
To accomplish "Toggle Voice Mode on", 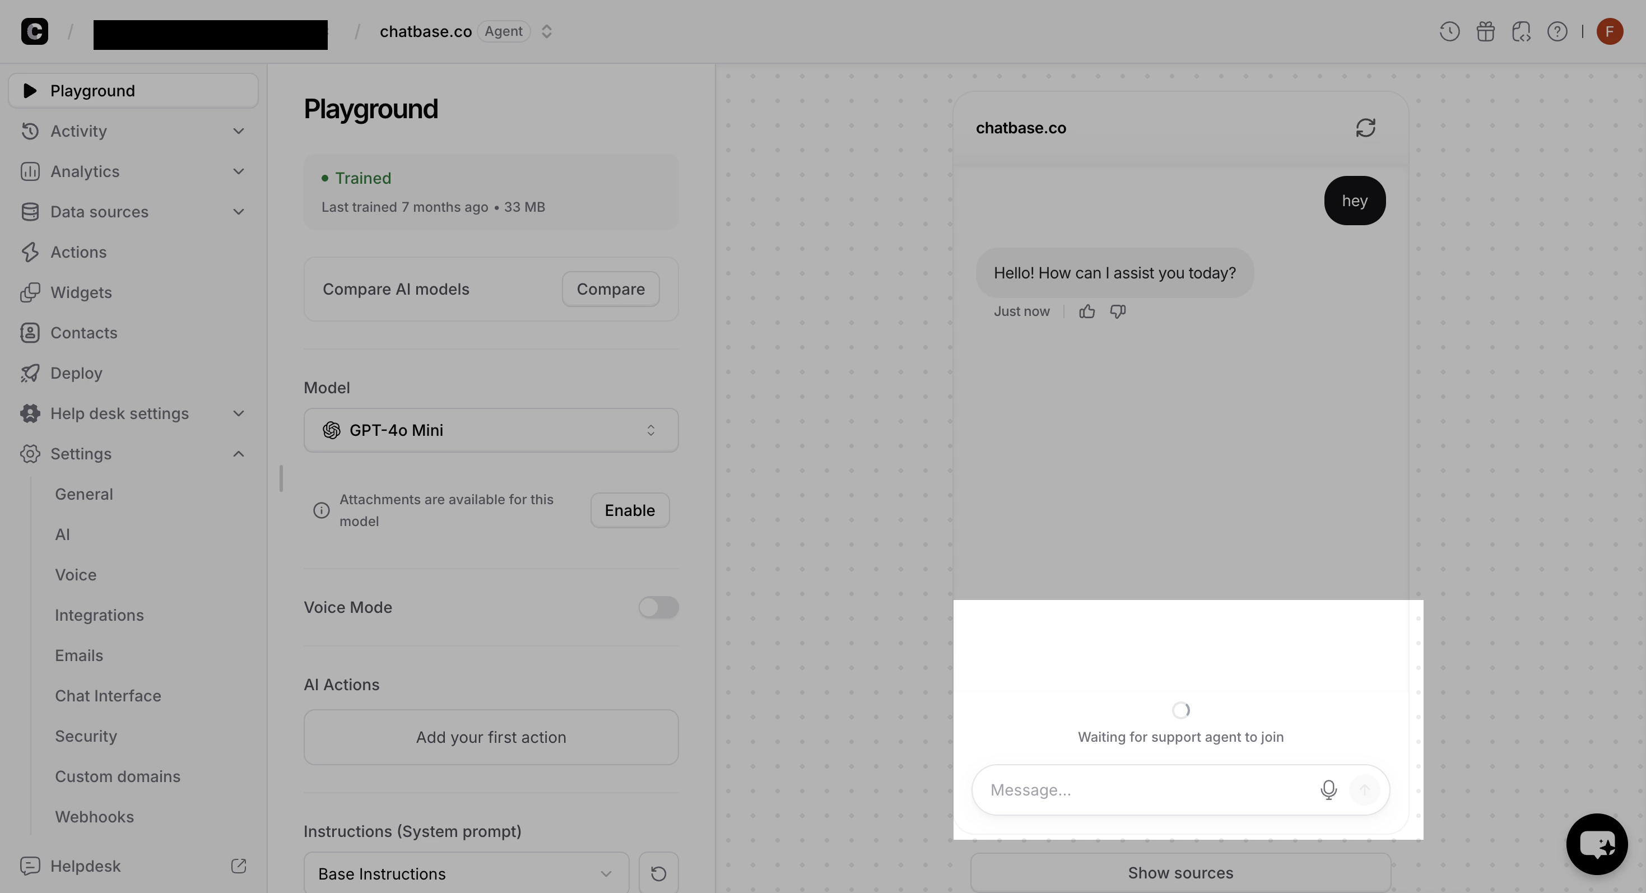I will pos(658,607).
